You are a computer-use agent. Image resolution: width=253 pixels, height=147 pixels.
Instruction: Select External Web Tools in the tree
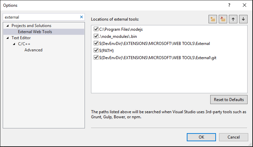pos(35,32)
